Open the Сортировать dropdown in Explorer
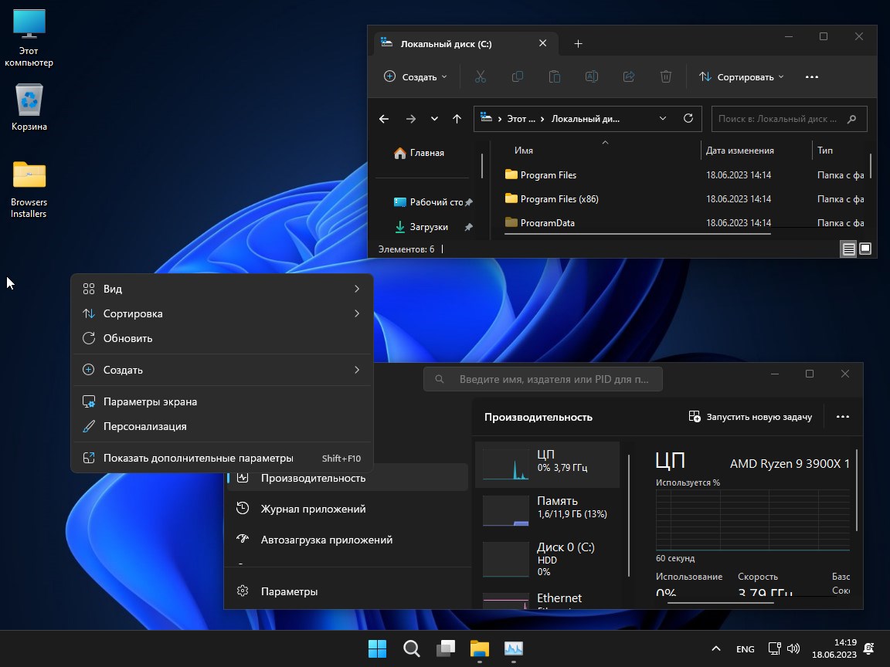 click(x=742, y=76)
